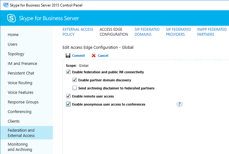
Task: Disable anonymous user access to conferences
Action: 68,104
